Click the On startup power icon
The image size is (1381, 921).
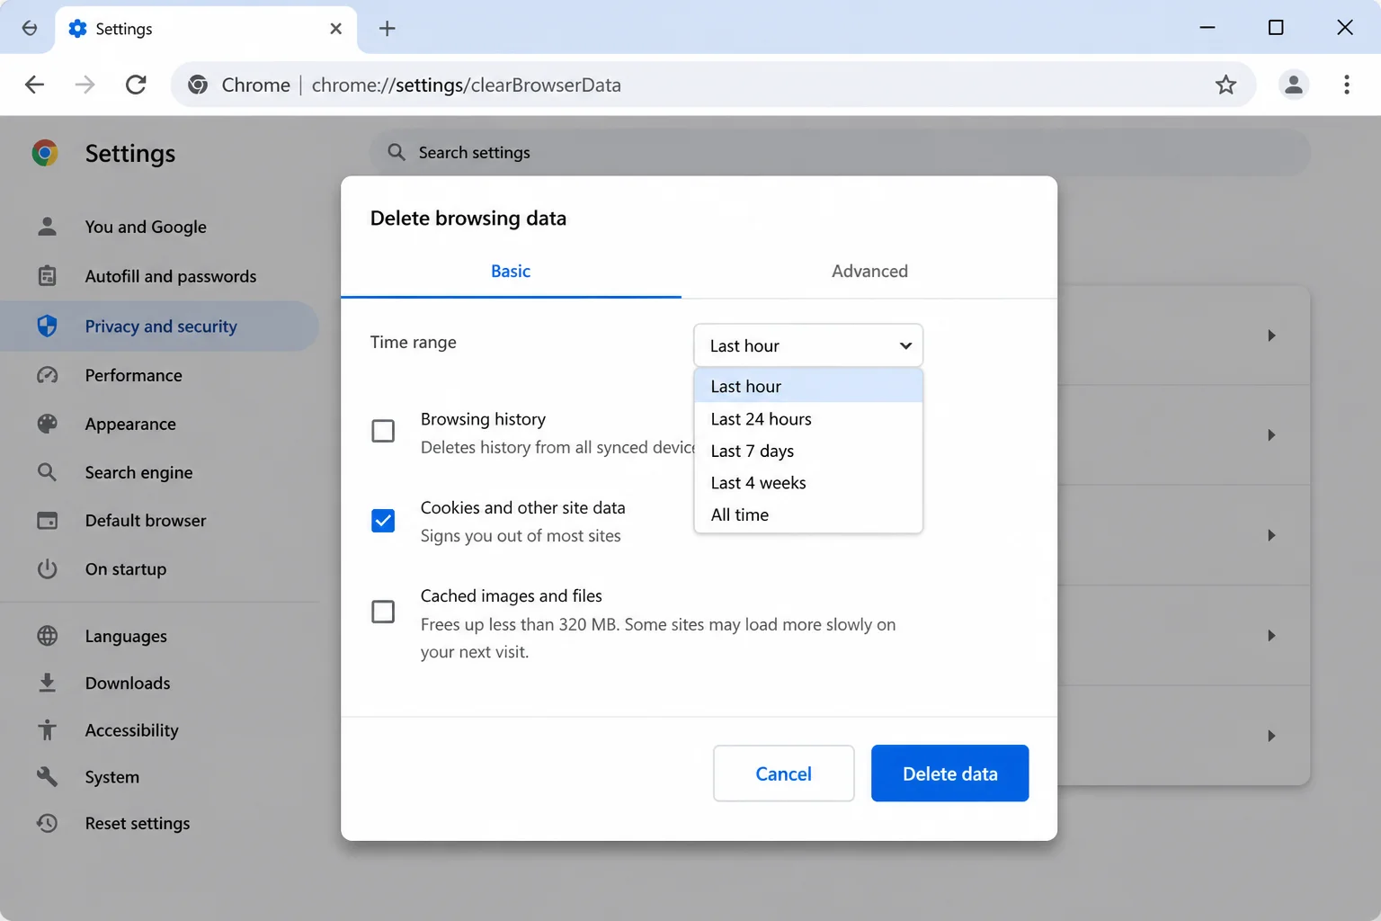47,568
